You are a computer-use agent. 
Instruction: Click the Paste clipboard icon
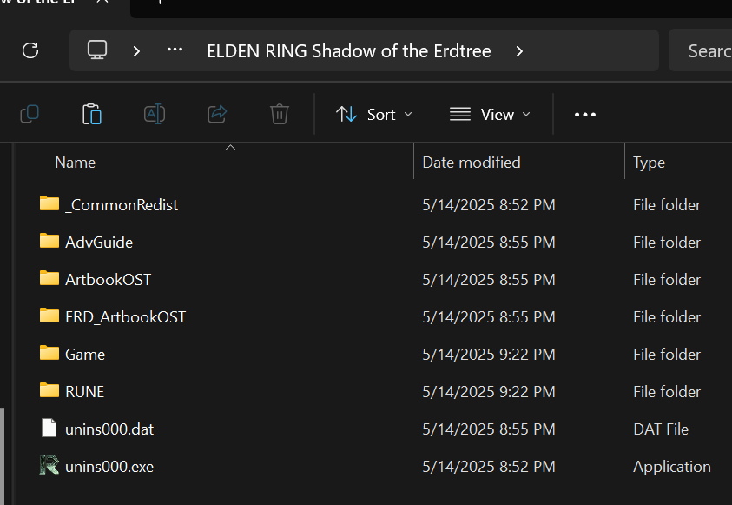point(92,115)
